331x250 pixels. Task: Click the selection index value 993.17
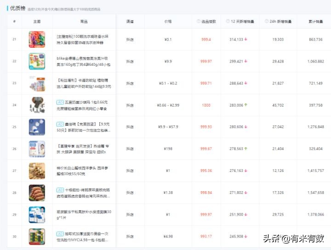click(x=206, y=237)
